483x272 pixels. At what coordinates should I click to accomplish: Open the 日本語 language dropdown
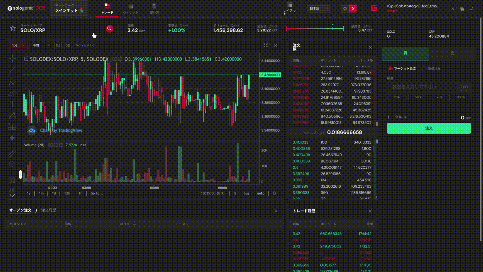319,9
